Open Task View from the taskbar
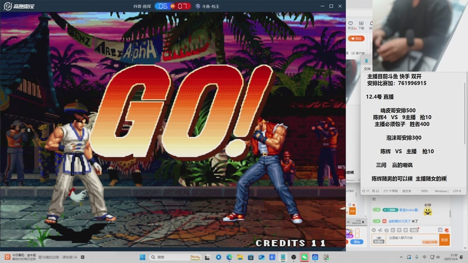Viewport: 468px width, 263px height. 207,257
